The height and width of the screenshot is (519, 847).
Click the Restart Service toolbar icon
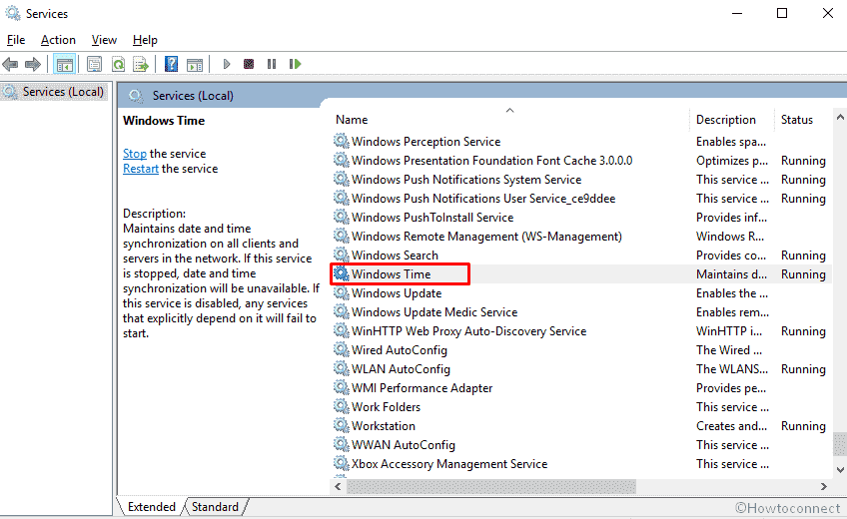(295, 64)
